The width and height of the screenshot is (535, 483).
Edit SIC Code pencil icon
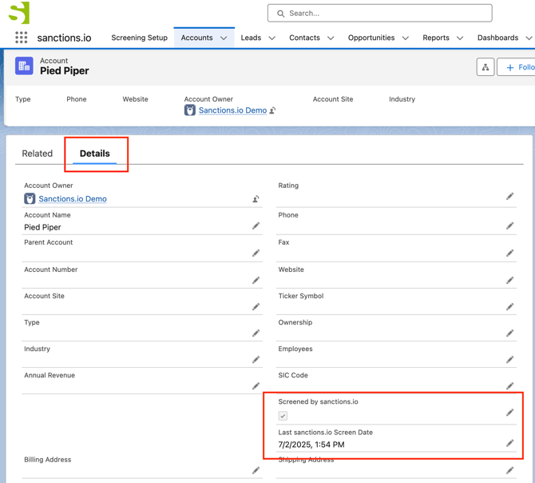pos(509,386)
